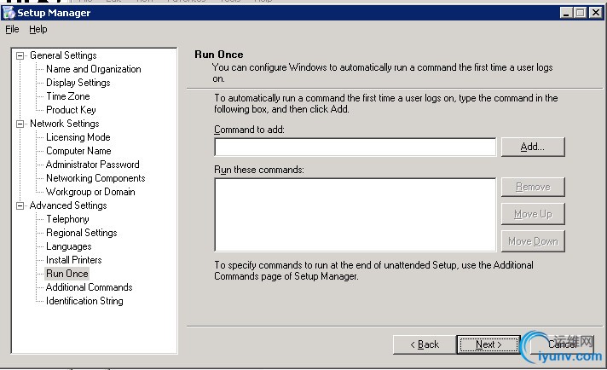The image size is (607, 370).
Task: Go to the Product Key page
Action: pos(71,110)
